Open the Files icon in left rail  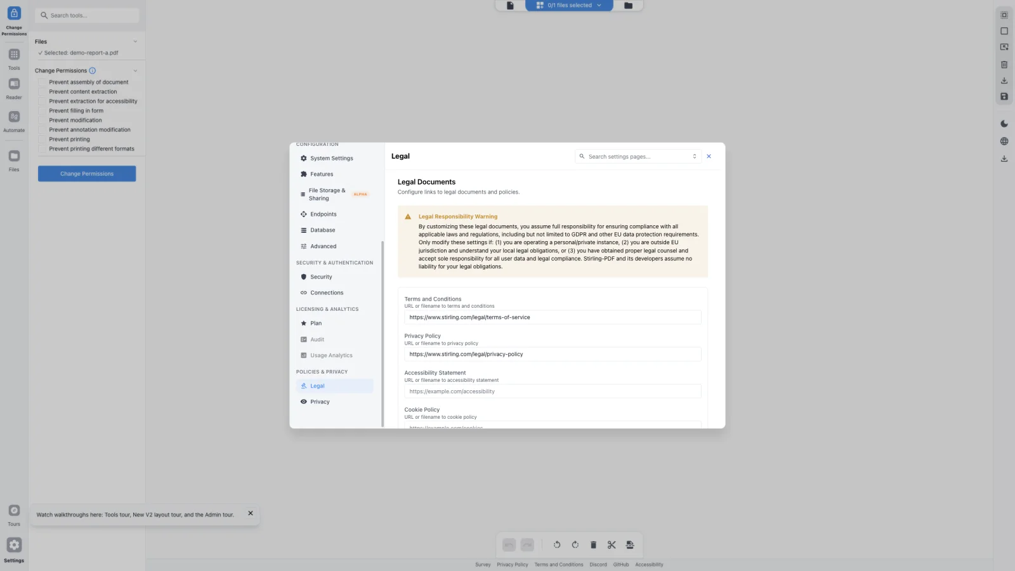(x=14, y=156)
